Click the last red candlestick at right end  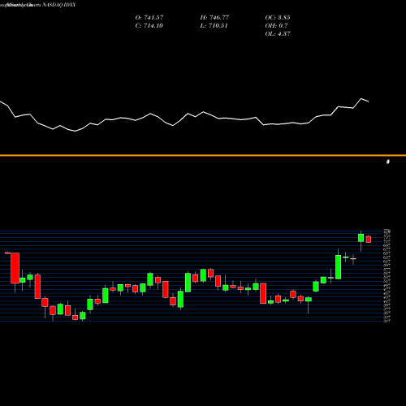click(369, 240)
